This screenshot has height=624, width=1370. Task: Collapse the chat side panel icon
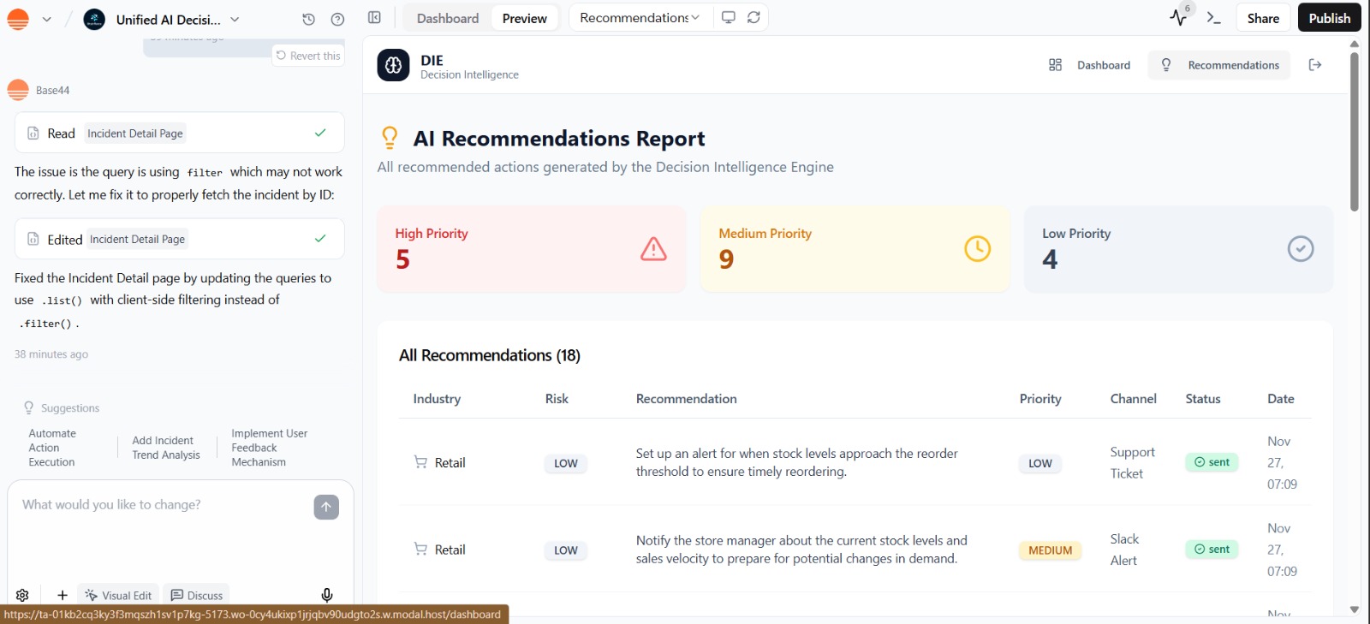[374, 18]
